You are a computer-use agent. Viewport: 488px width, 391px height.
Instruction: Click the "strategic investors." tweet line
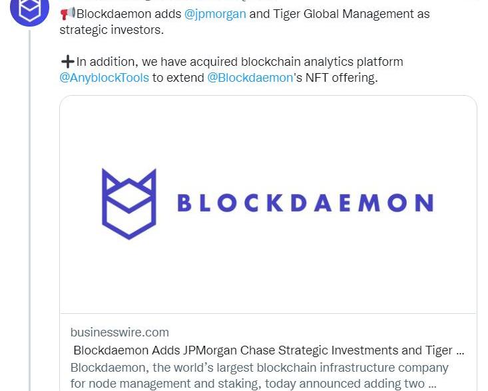point(111,29)
